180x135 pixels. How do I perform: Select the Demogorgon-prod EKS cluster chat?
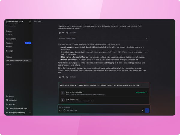click(x=18, y=61)
